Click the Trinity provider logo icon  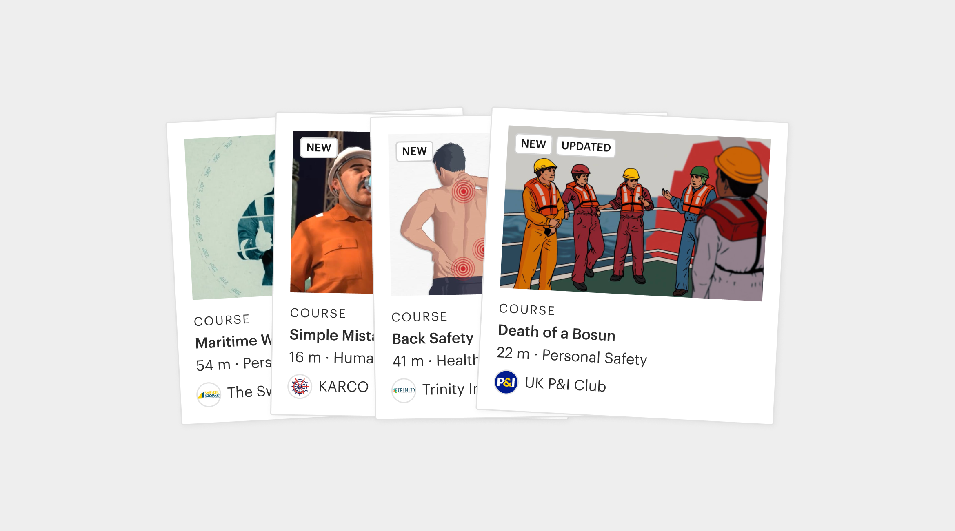pos(404,390)
